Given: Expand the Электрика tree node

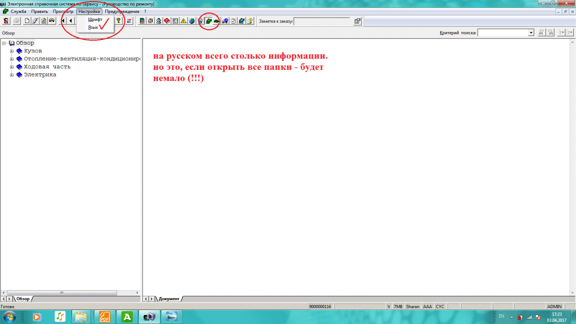Looking at the screenshot, I should click(x=12, y=75).
